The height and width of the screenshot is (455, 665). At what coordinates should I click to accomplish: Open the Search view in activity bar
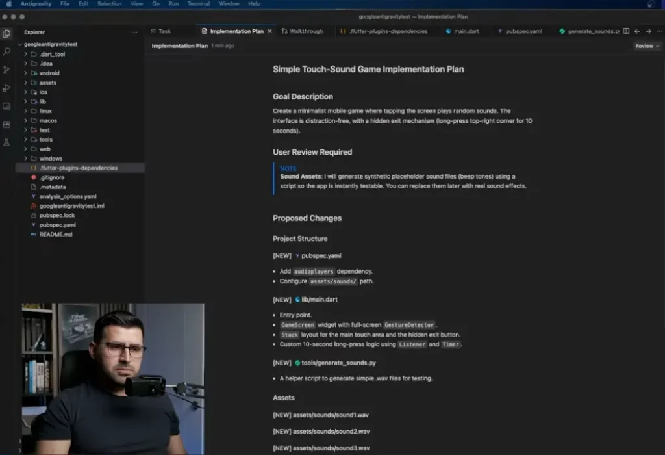pyautogui.click(x=6, y=51)
